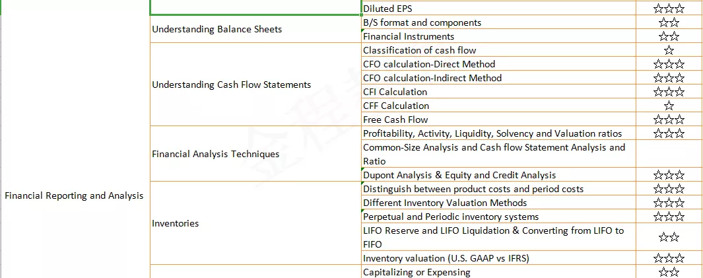This screenshot has width=703, height=278.
Task: Select Financial Reporting and Analysis cell
Action: pos(75,195)
